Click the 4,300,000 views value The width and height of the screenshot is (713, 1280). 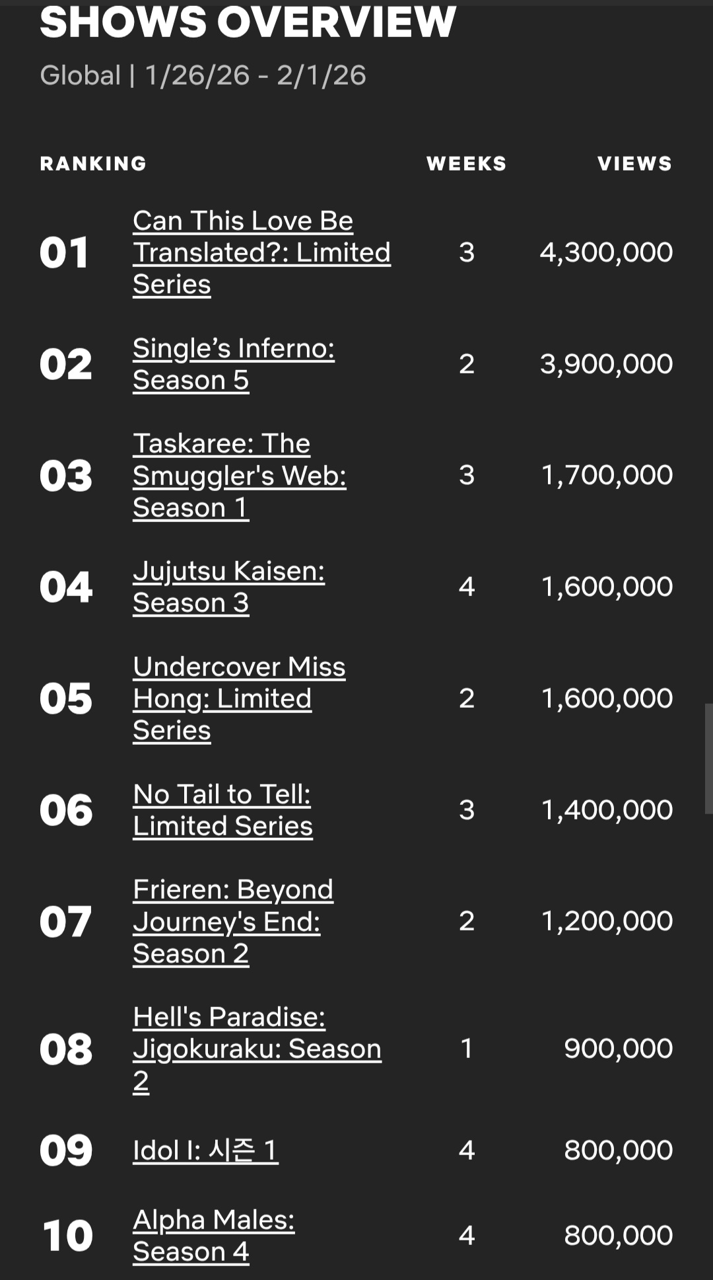pos(606,252)
